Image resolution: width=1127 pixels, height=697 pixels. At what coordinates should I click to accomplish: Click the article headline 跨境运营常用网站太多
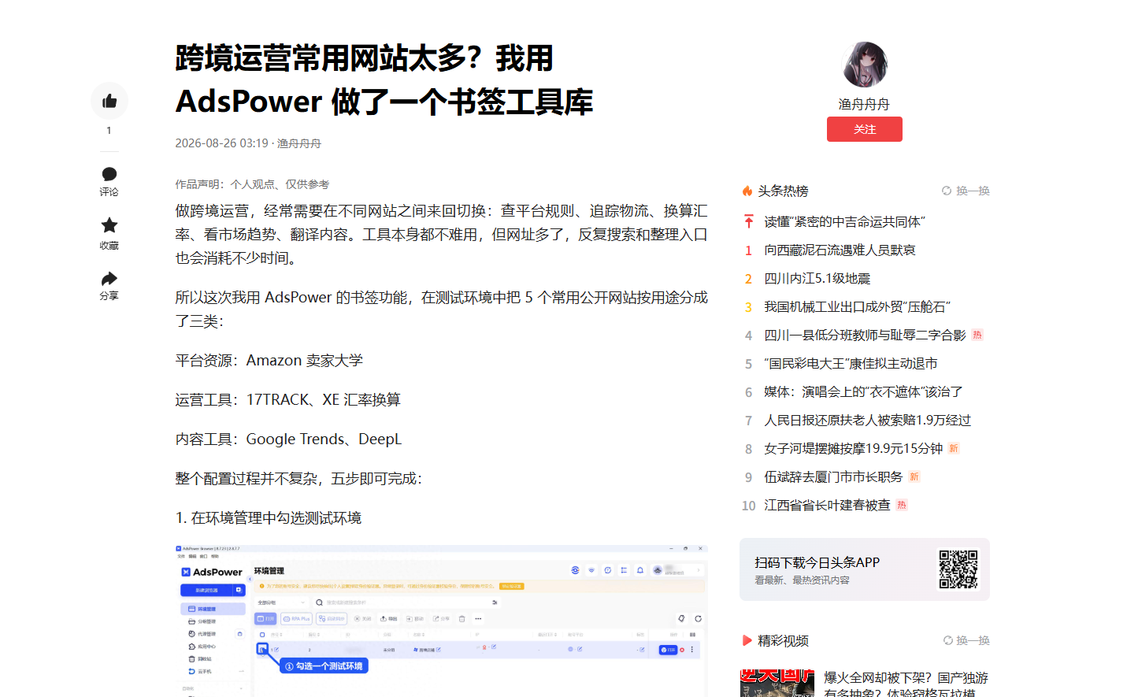coord(384,80)
